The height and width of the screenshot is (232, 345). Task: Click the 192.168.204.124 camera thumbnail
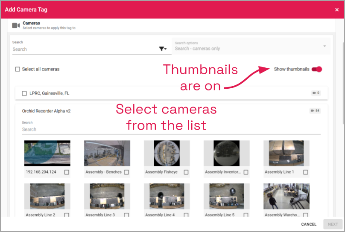pos(47,154)
